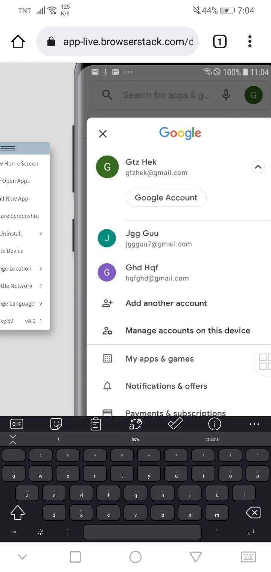Tap the keyboard switcher icon in nav bar
Viewport: 271px width, 572px height.
(248, 557)
